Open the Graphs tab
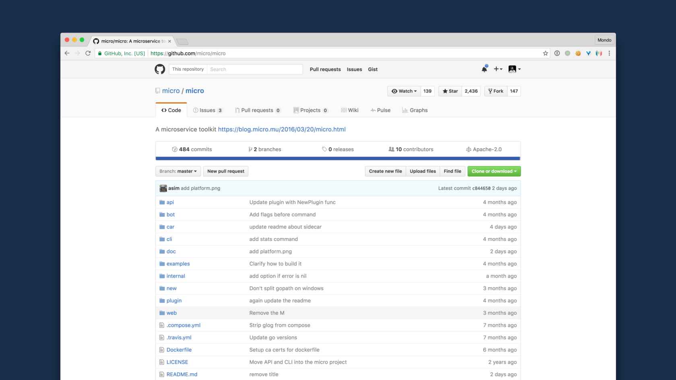 415,110
